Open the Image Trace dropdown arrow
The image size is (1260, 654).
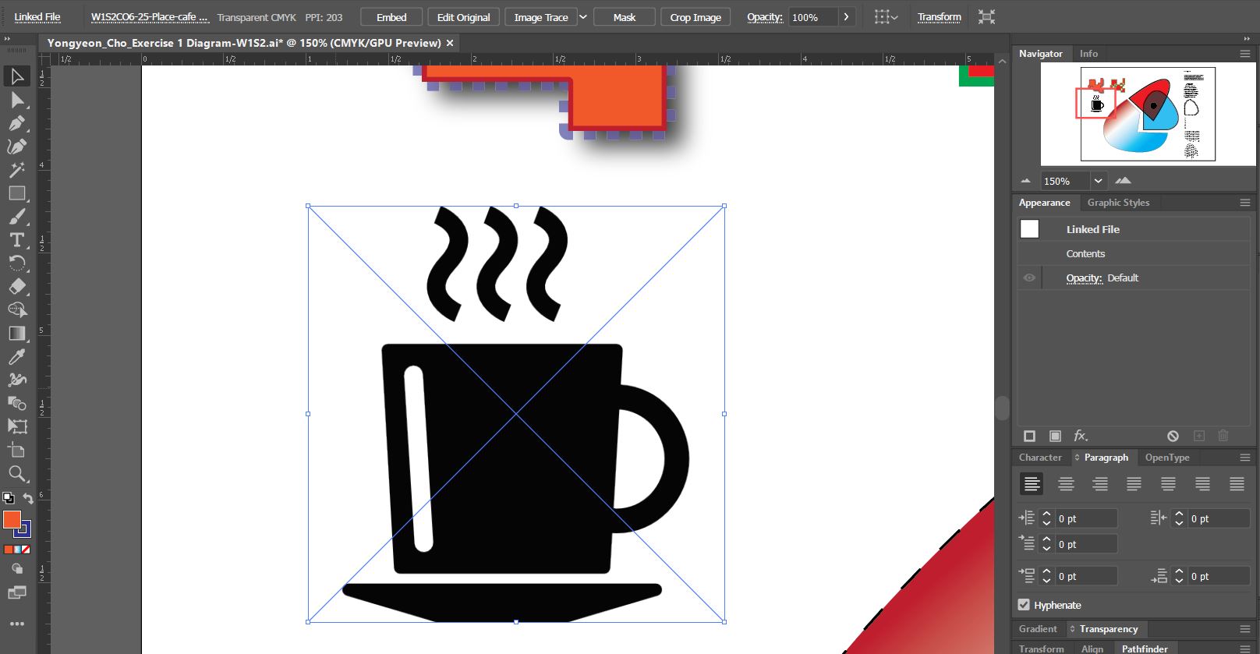pos(582,17)
